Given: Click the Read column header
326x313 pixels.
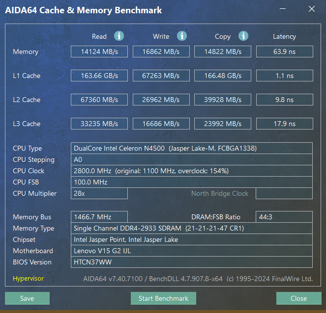Looking at the screenshot, I should point(99,36).
